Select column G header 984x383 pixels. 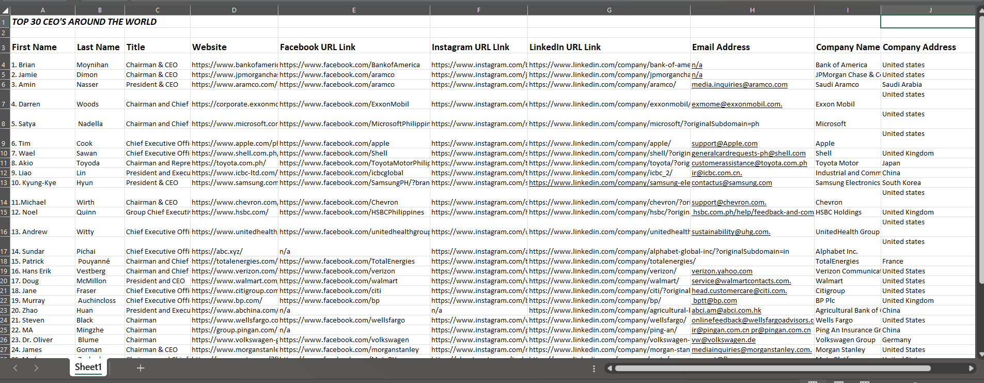(609, 10)
